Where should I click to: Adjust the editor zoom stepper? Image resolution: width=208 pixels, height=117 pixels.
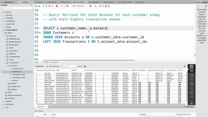coord(42,62)
